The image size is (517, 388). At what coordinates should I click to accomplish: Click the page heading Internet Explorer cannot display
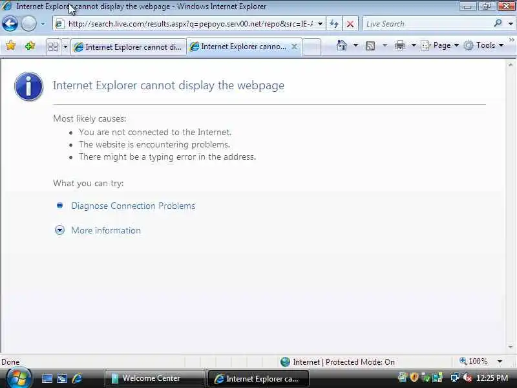pyautogui.click(x=169, y=85)
